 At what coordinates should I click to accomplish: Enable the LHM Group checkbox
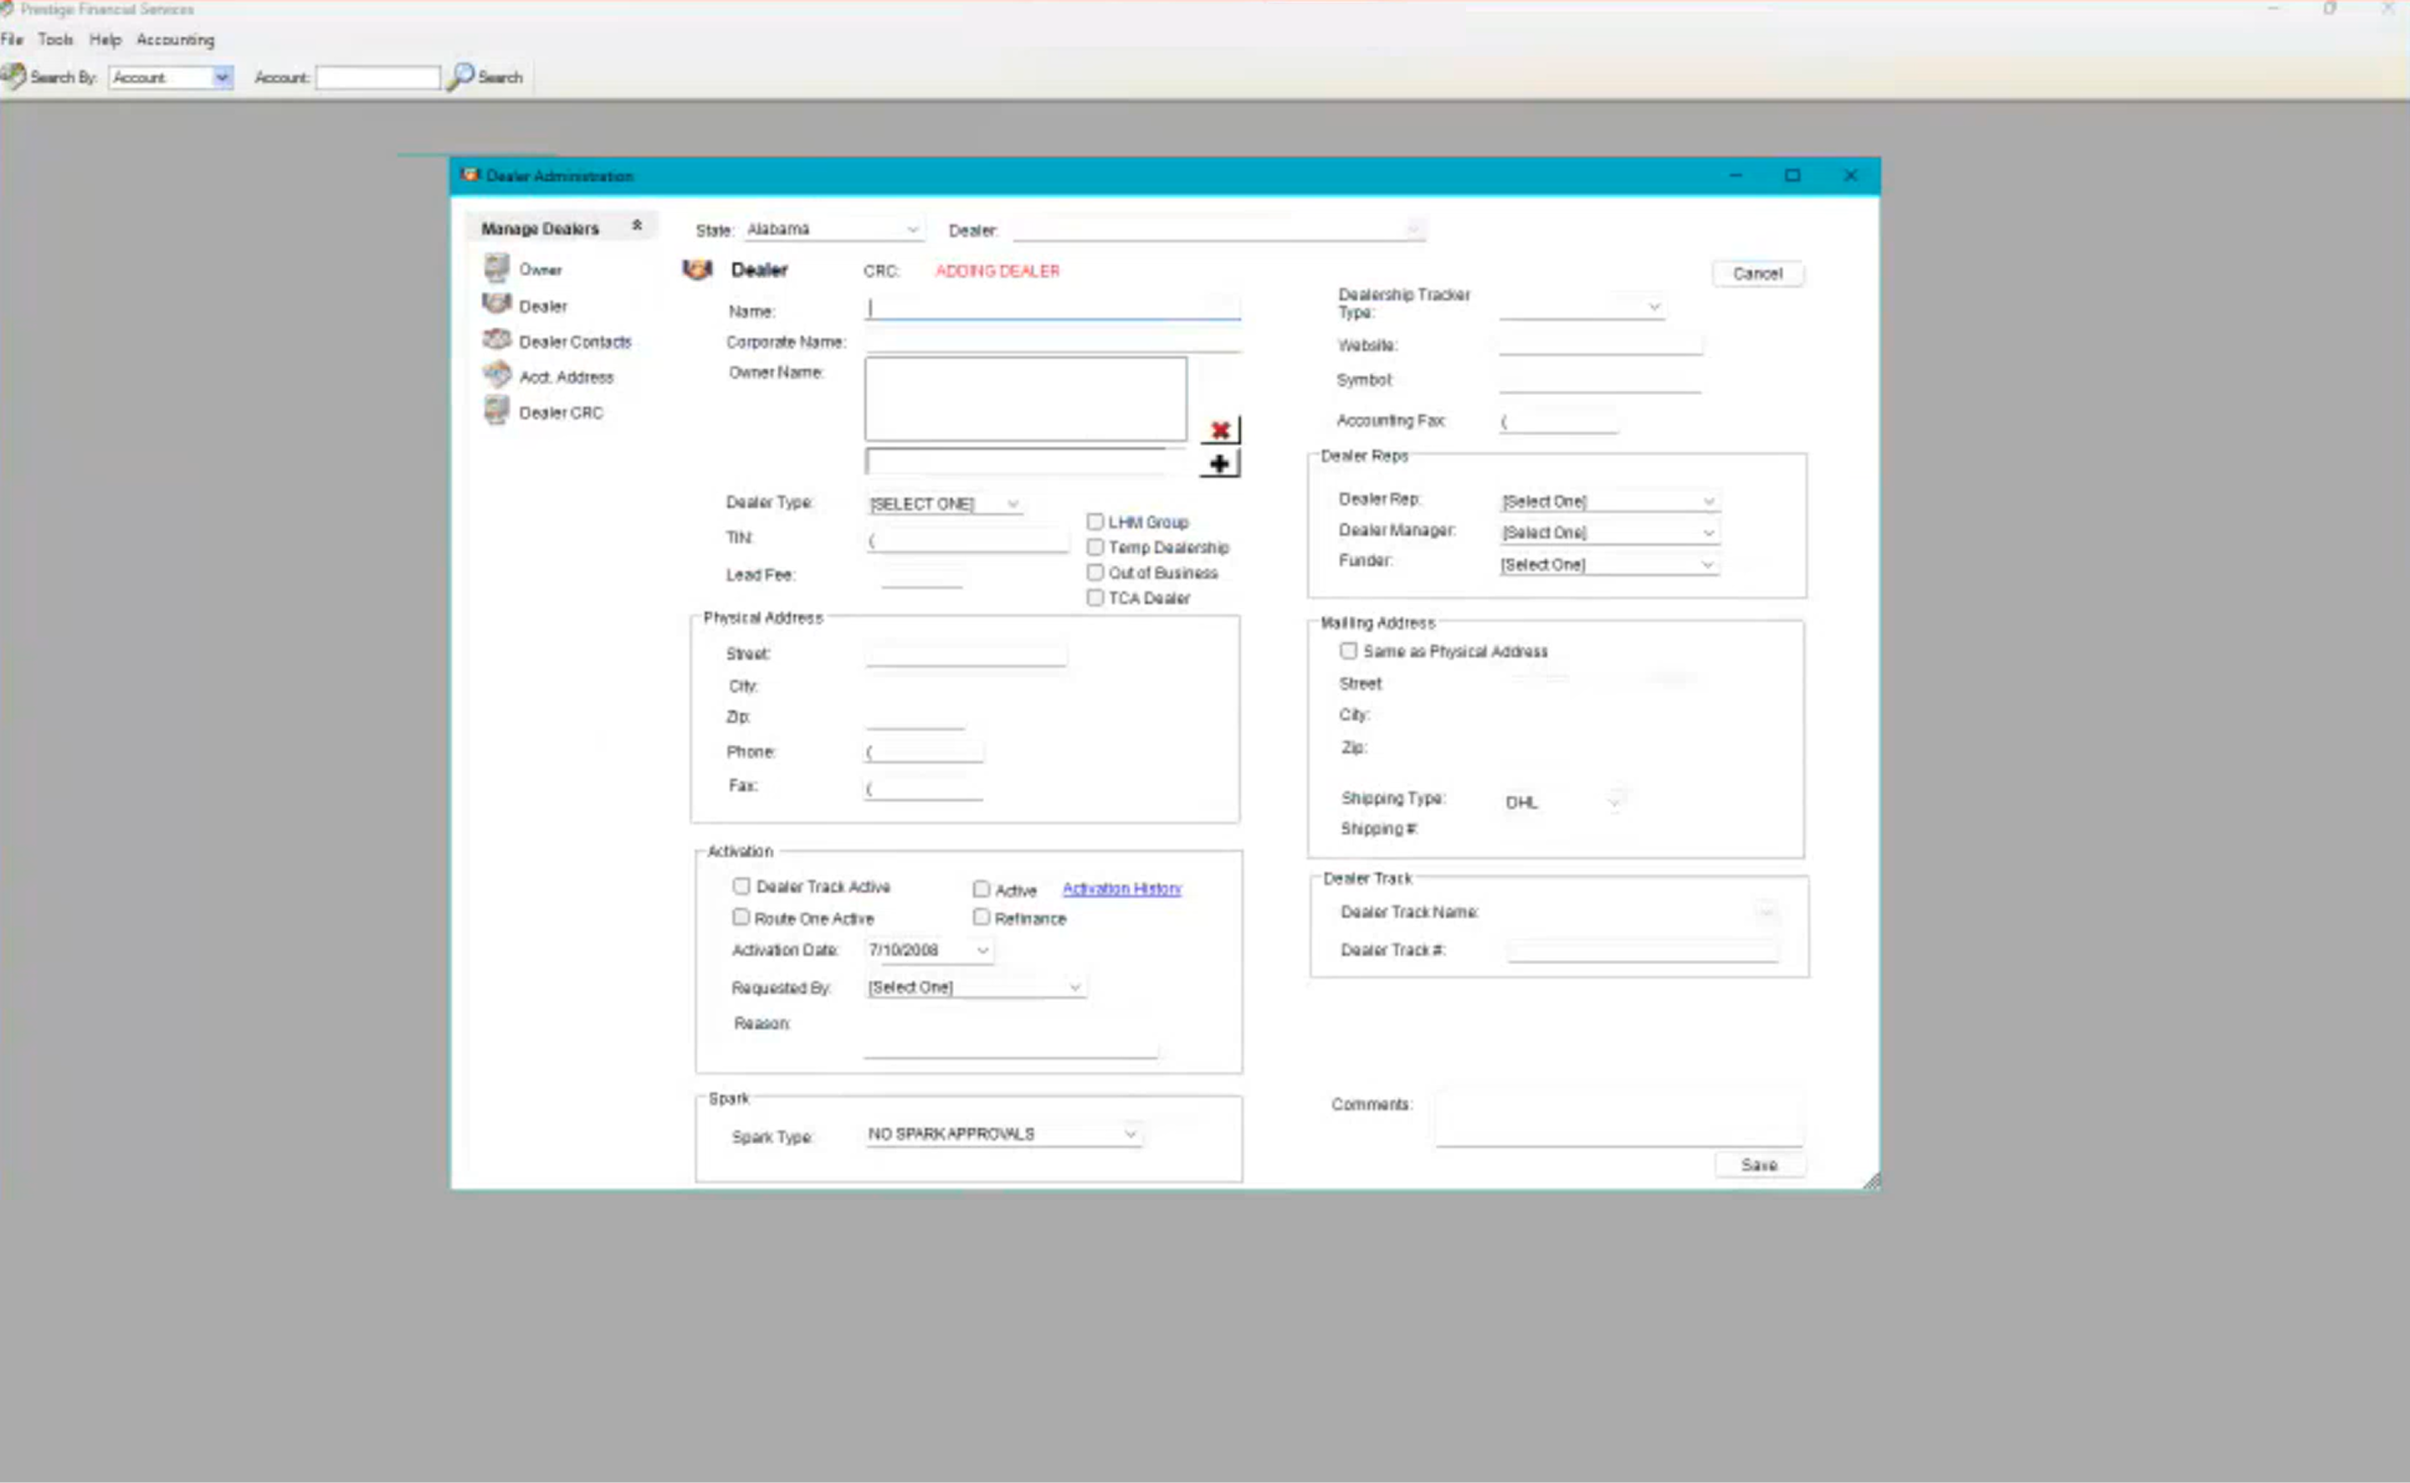coord(1095,521)
